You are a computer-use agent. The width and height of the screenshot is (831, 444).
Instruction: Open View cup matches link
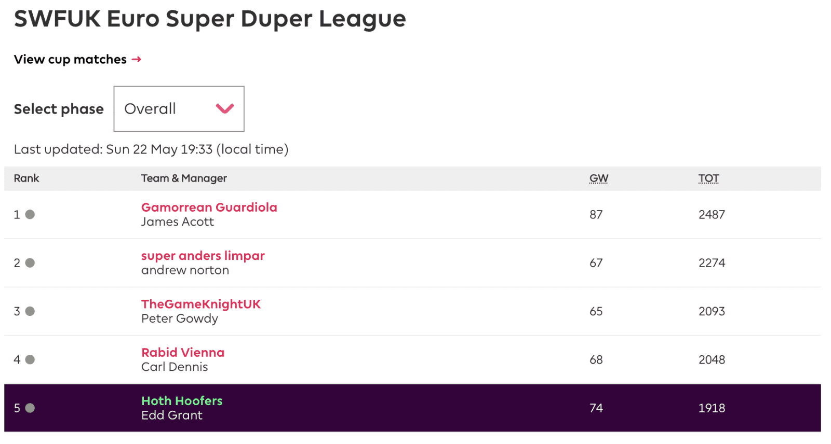click(x=71, y=60)
